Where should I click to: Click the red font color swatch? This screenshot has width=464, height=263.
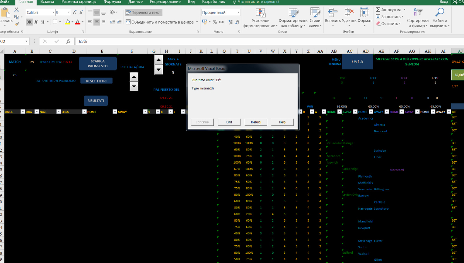coord(78,22)
